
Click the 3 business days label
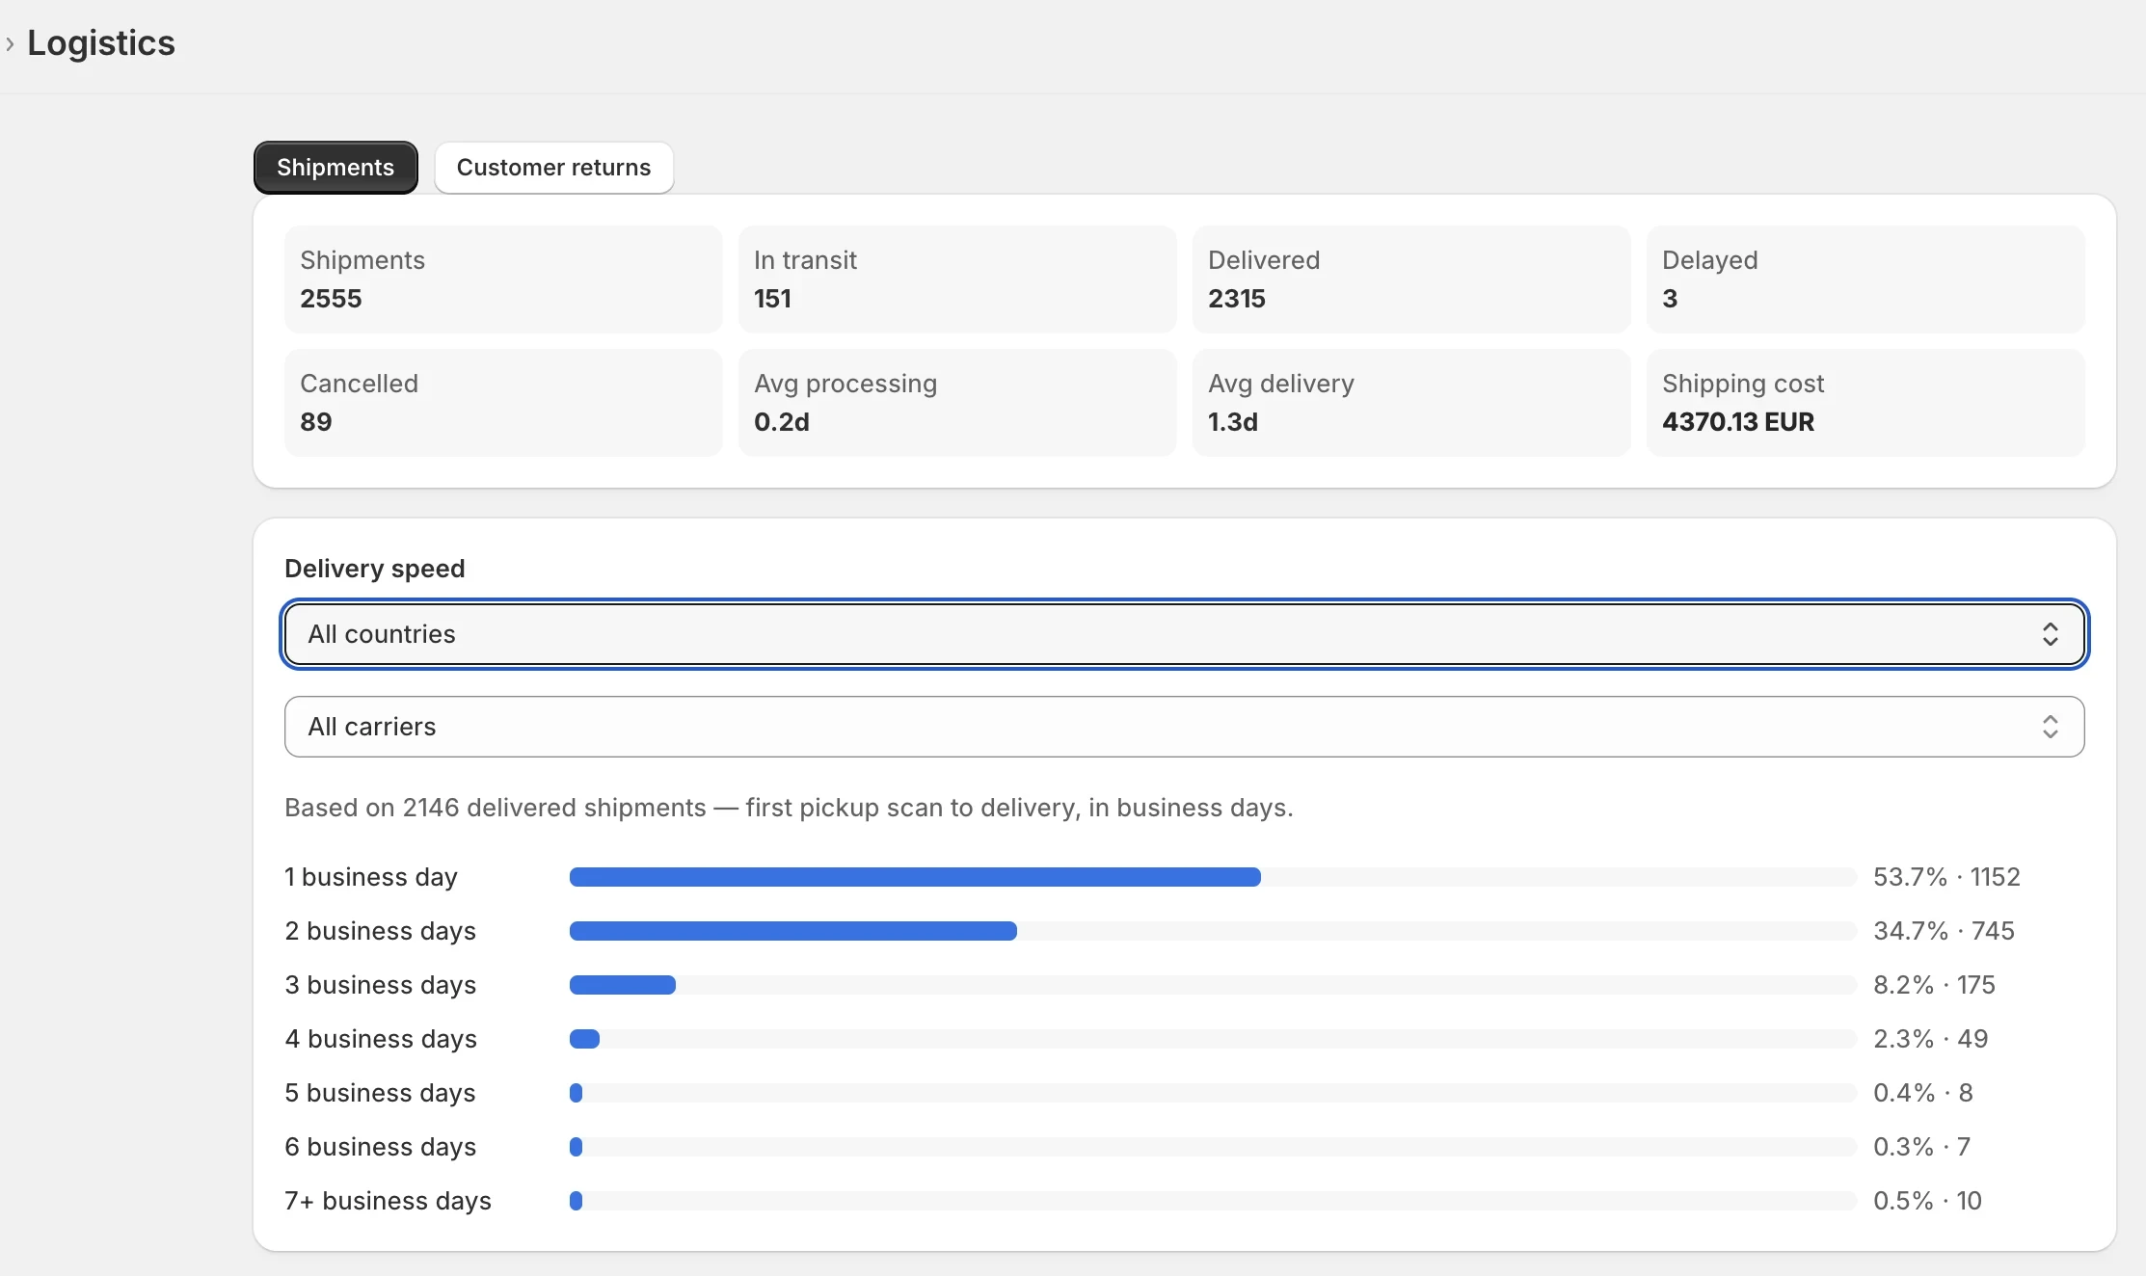coord(381,985)
